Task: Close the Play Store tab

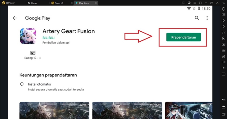Action: (96, 3)
